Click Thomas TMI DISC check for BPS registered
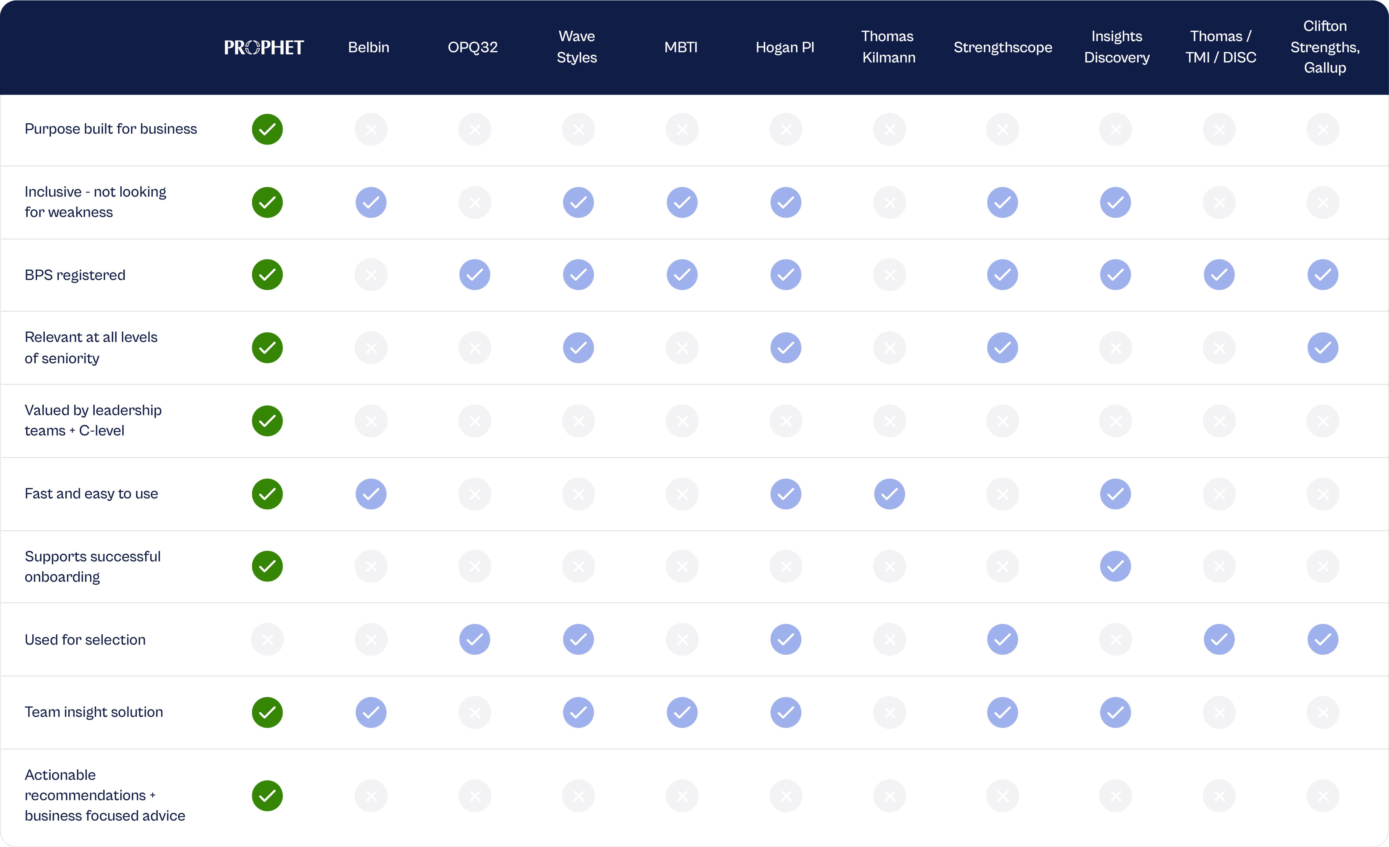Image resolution: width=1389 pixels, height=847 pixels. pos(1219,275)
